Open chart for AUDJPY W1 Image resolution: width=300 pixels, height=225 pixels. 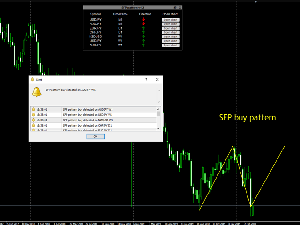click(x=170, y=45)
